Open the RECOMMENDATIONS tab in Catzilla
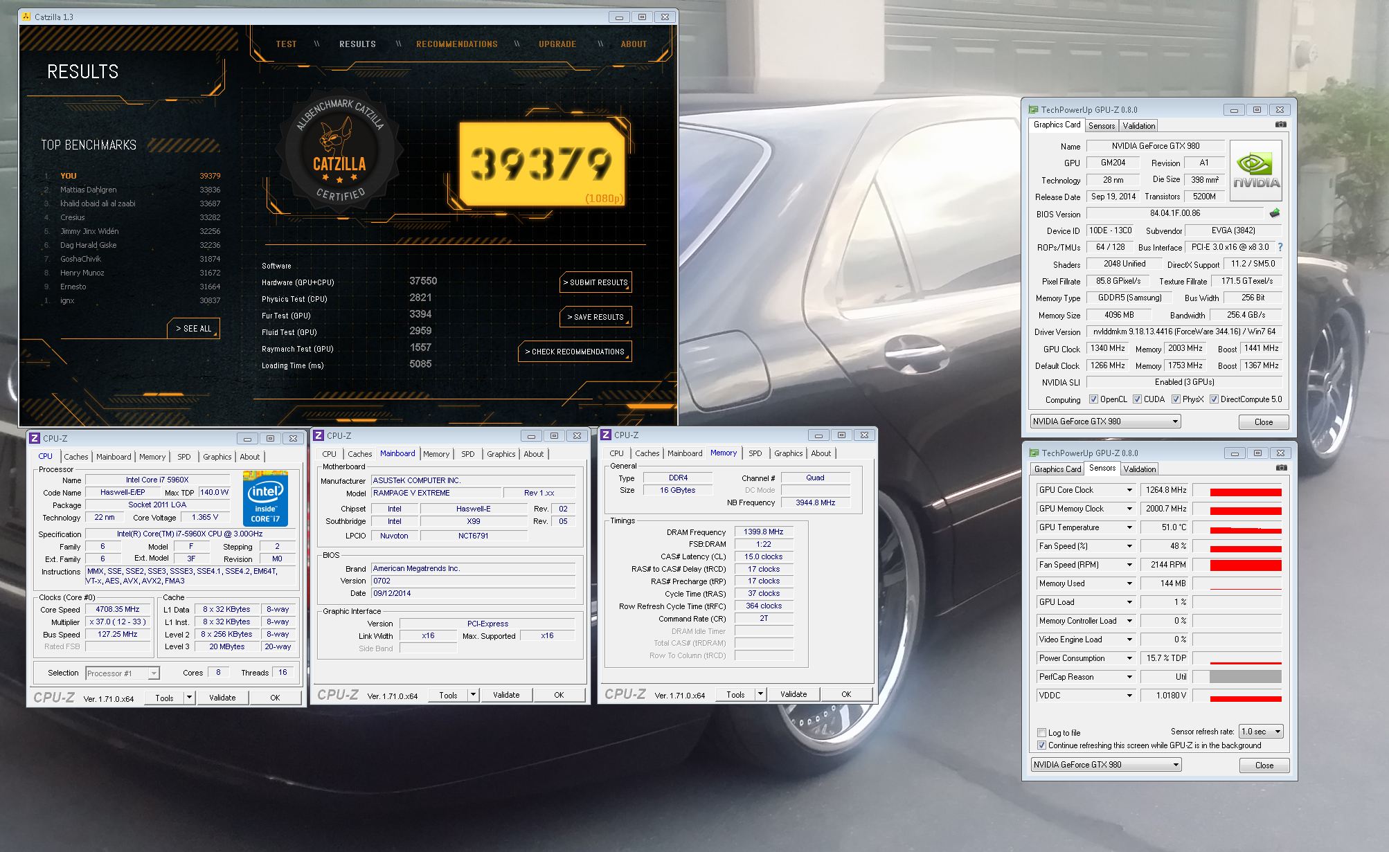Screen dimensions: 1389x852 [456, 44]
